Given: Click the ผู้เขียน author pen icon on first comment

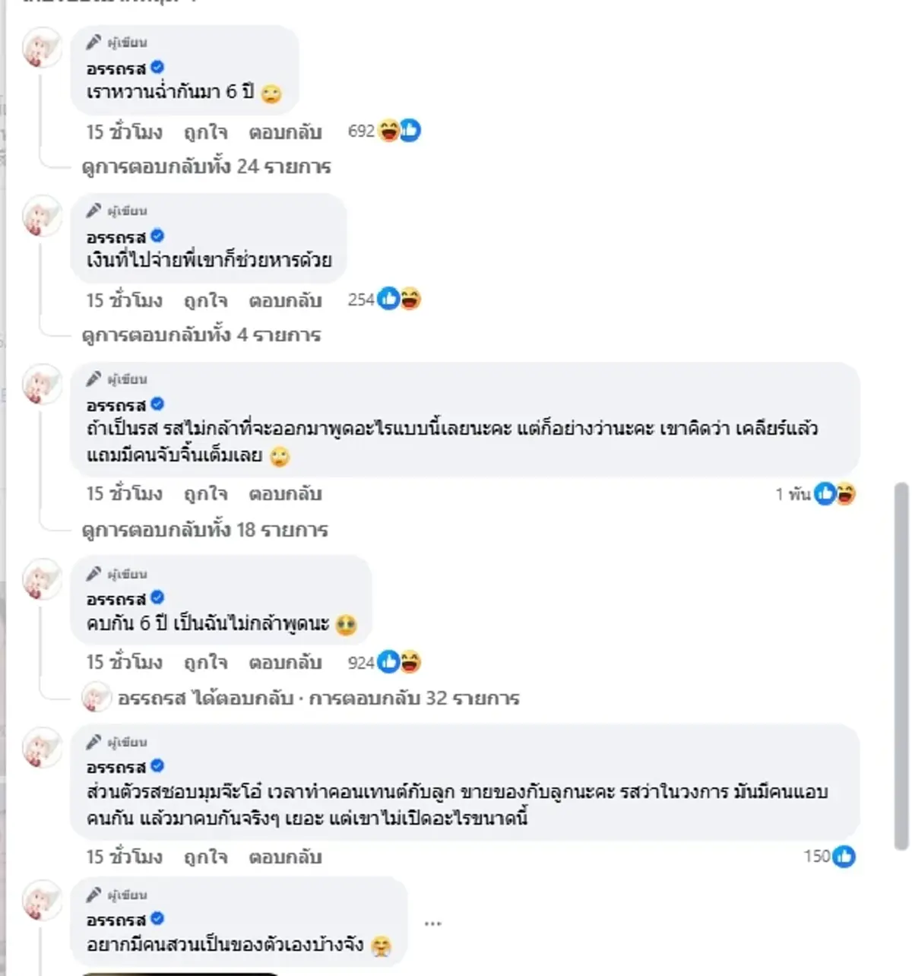Looking at the screenshot, I should pos(93,43).
